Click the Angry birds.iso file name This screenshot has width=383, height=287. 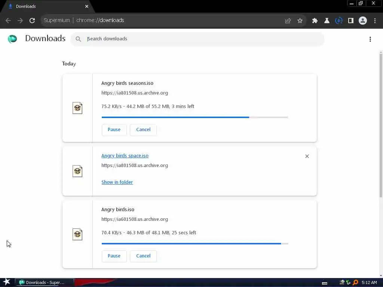click(x=118, y=209)
